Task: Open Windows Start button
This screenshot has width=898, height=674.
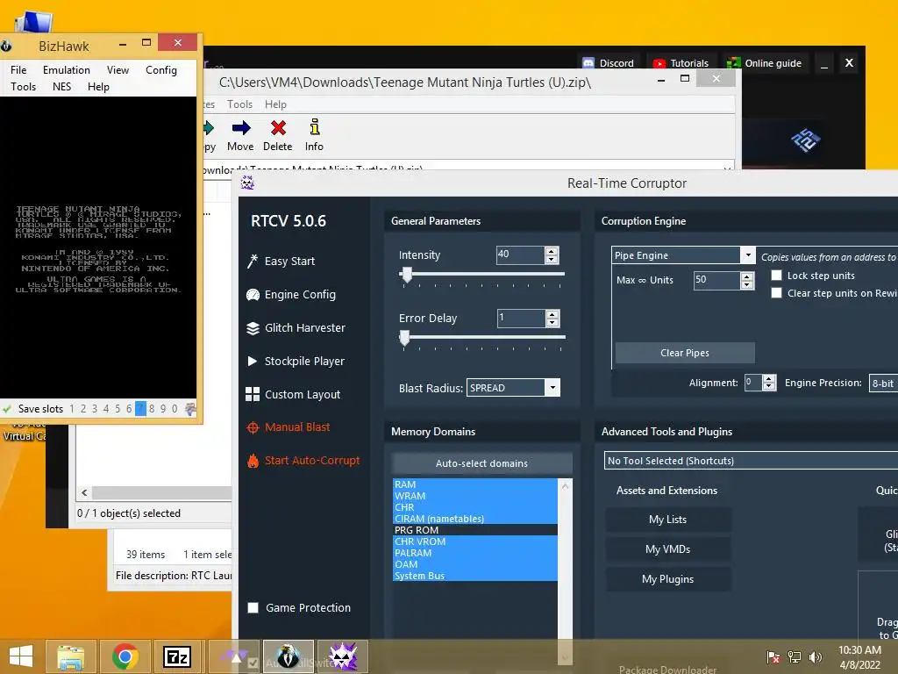Action: 21,656
